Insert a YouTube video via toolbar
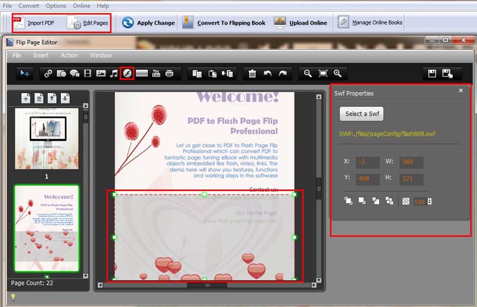Image resolution: width=477 pixels, height=307 pixels. 156,73
